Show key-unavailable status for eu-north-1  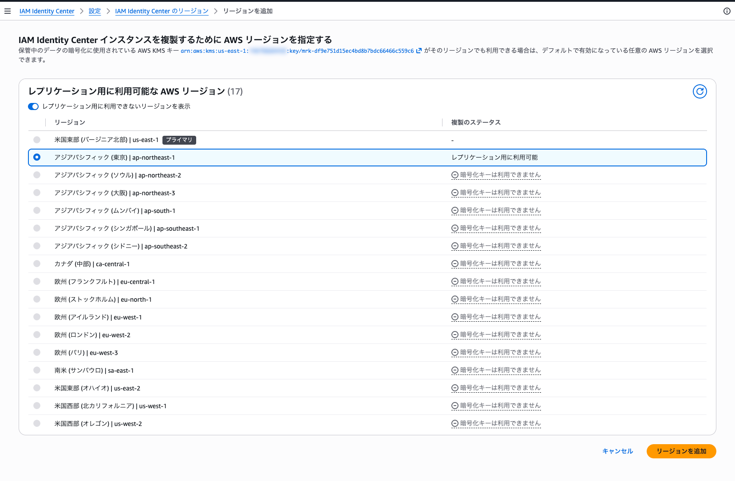[x=496, y=300]
